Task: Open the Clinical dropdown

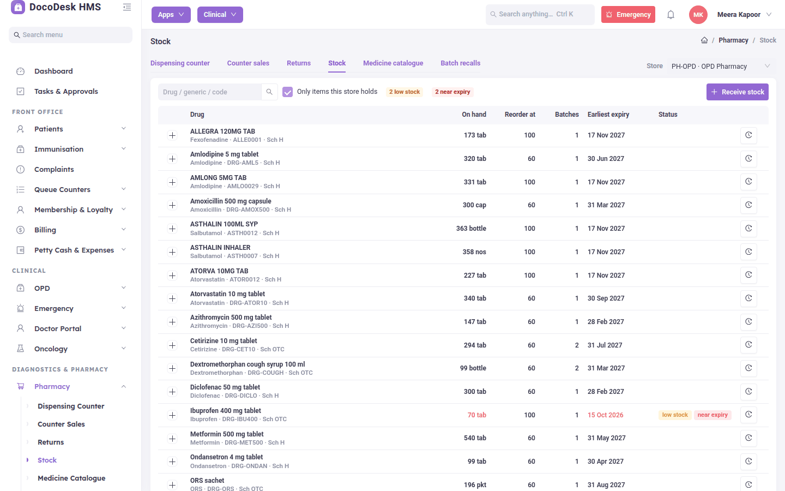Action: [x=220, y=15]
